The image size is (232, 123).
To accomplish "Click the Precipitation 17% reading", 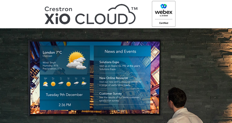I will (x=52, y=69).
